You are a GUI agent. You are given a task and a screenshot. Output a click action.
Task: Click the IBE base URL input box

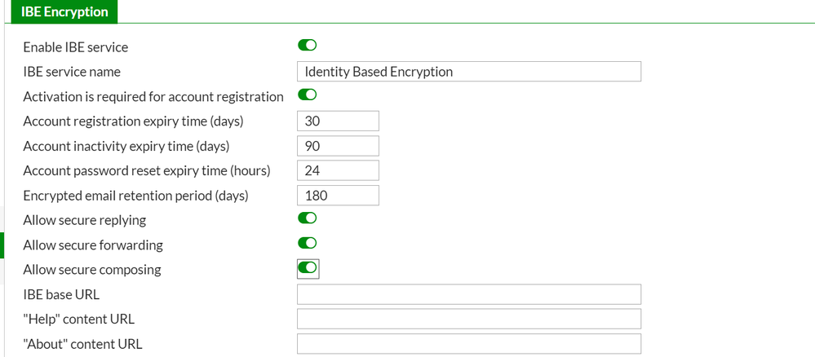click(469, 294)
